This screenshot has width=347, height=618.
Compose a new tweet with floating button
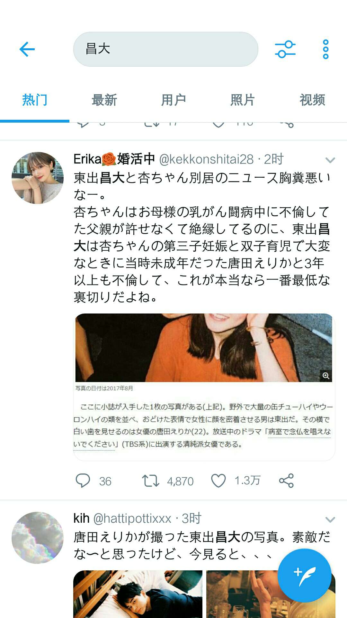click(x=304, y=576)
